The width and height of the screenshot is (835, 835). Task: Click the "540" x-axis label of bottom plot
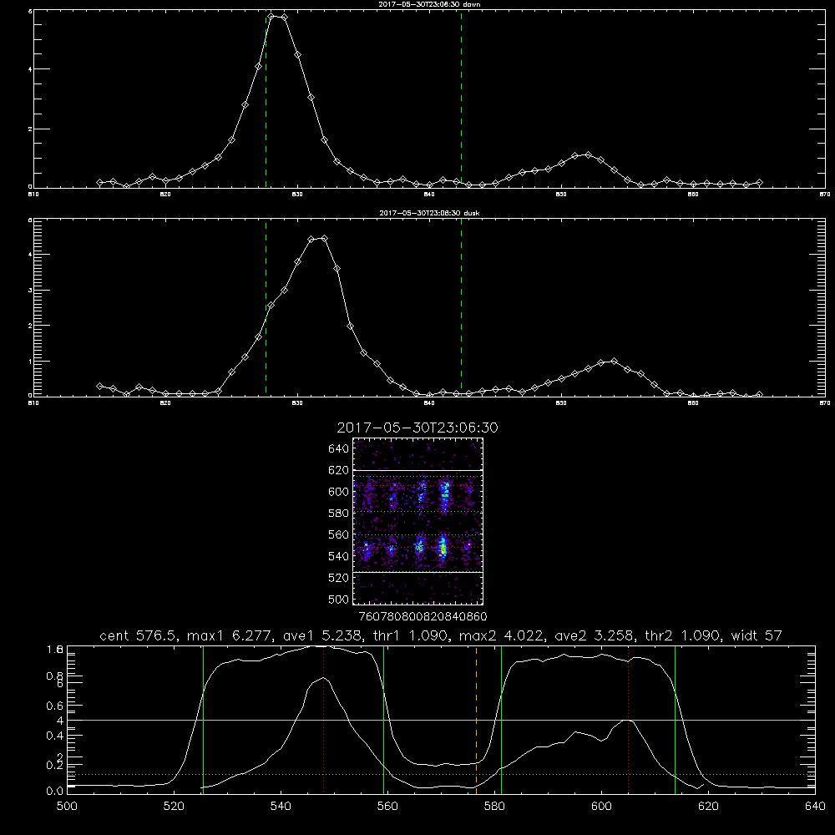(281, 806)
